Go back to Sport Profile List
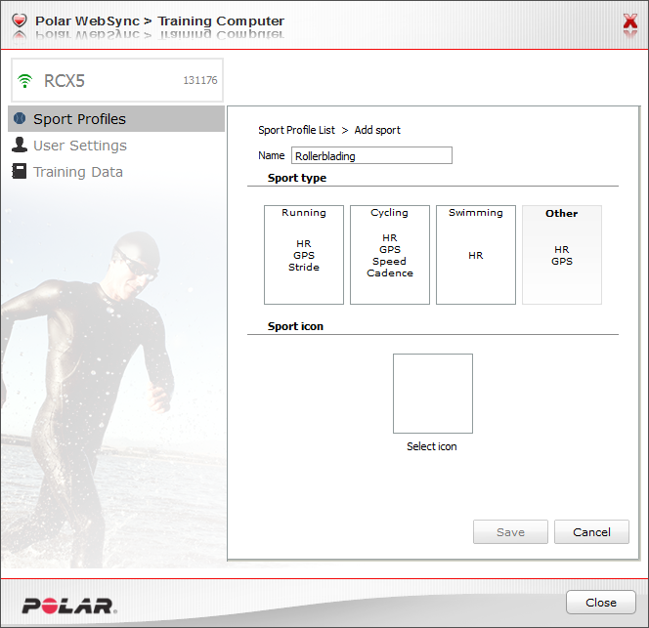This screenshot has height=628, width=649. click(296, 130)
